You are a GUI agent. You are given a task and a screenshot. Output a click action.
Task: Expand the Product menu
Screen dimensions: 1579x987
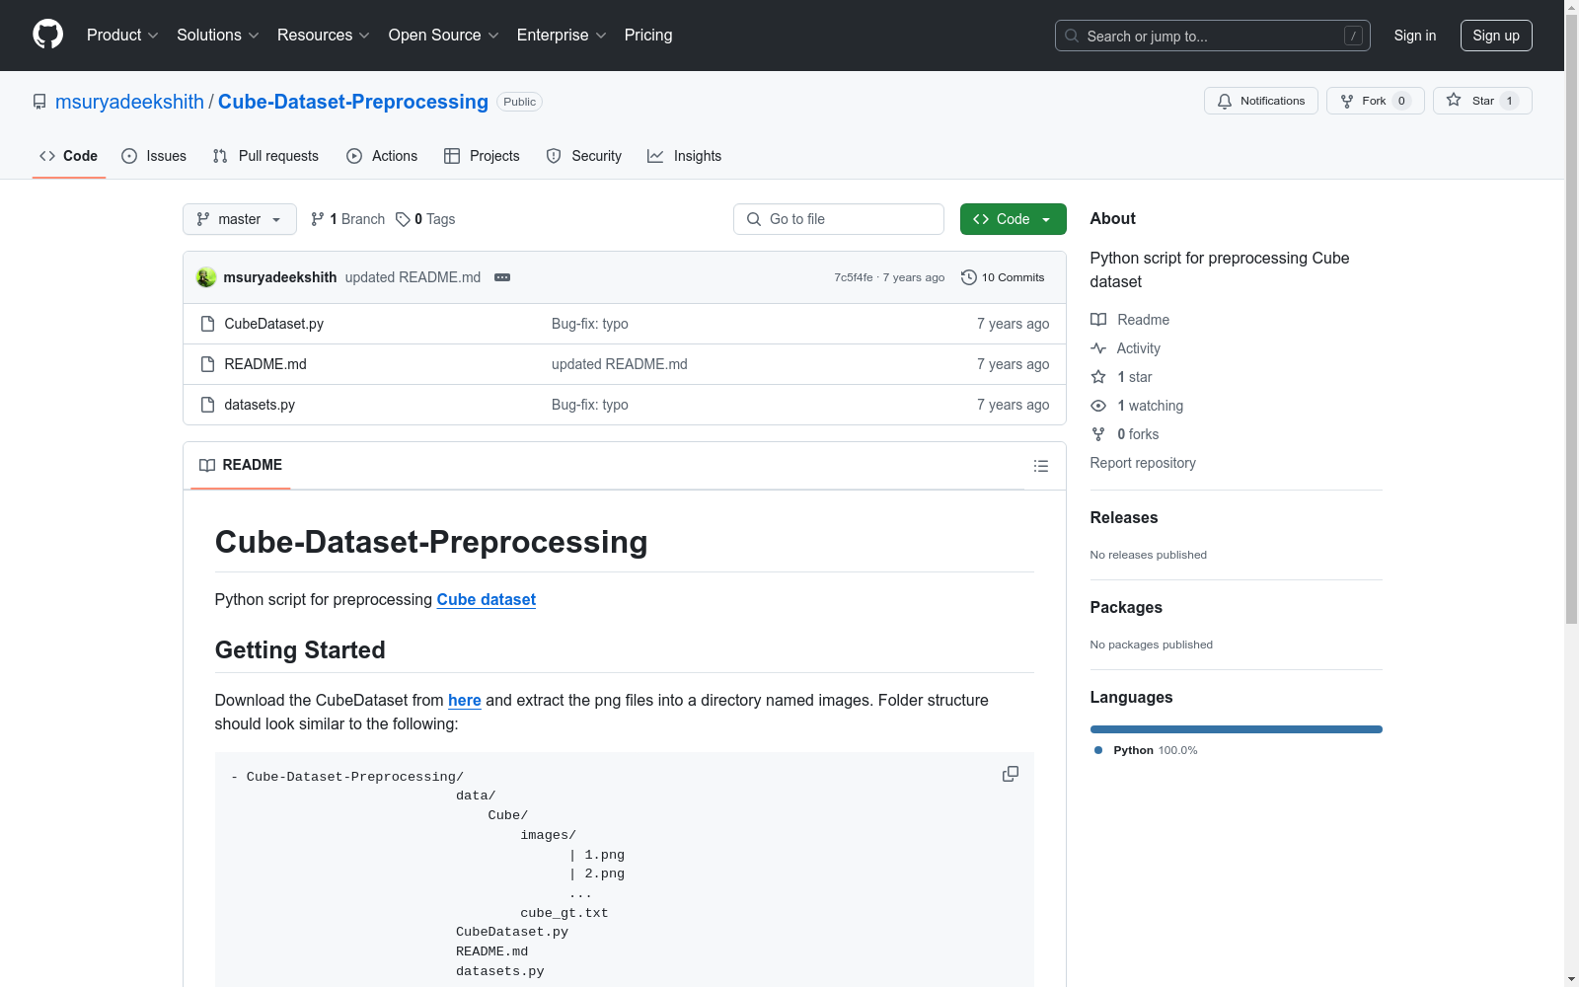click(122, 35)
